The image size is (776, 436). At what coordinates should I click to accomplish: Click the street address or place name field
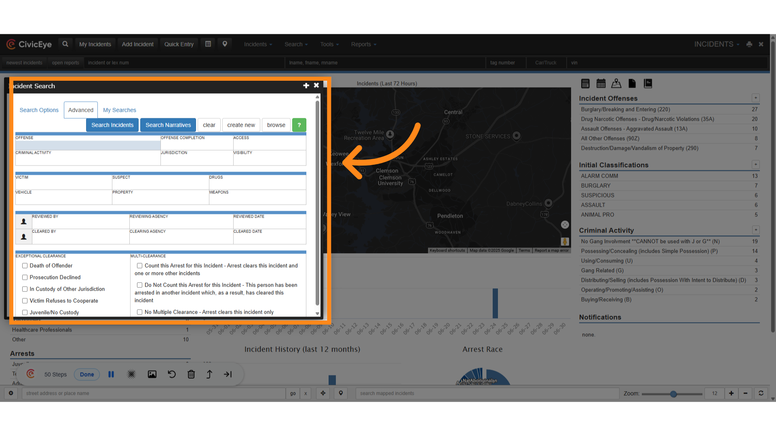pyautogui.click(x=154, y=393)
